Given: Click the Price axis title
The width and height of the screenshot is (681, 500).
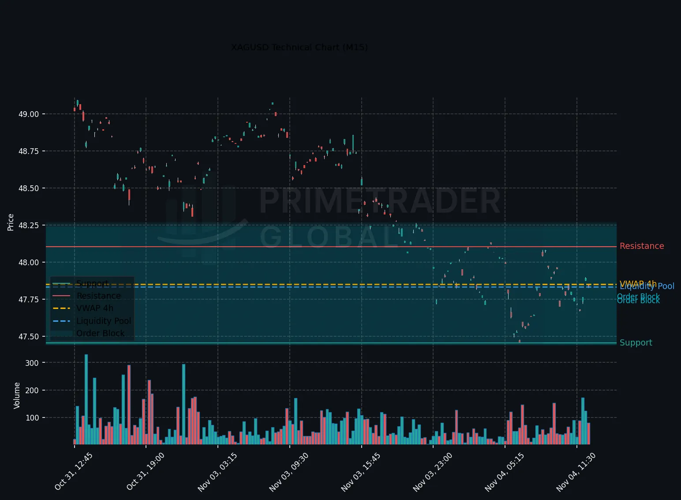Looking at the screenshot, I should (x=11, y=222).
